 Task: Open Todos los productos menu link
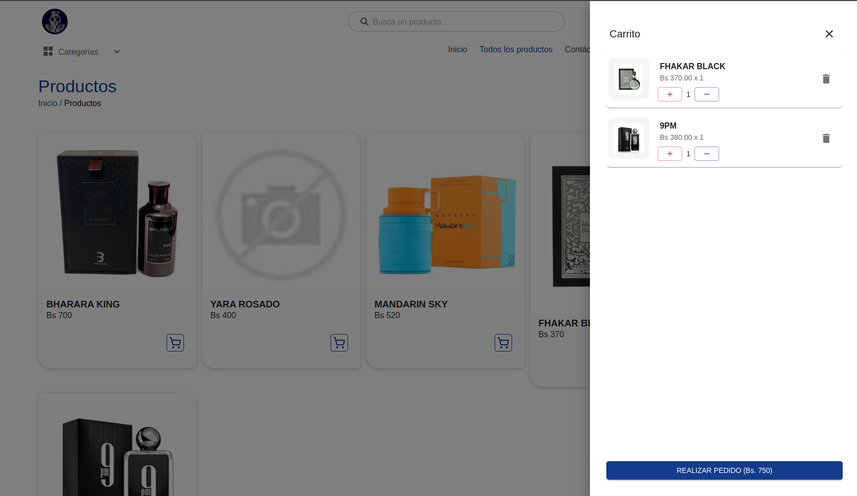pos(516,50)
